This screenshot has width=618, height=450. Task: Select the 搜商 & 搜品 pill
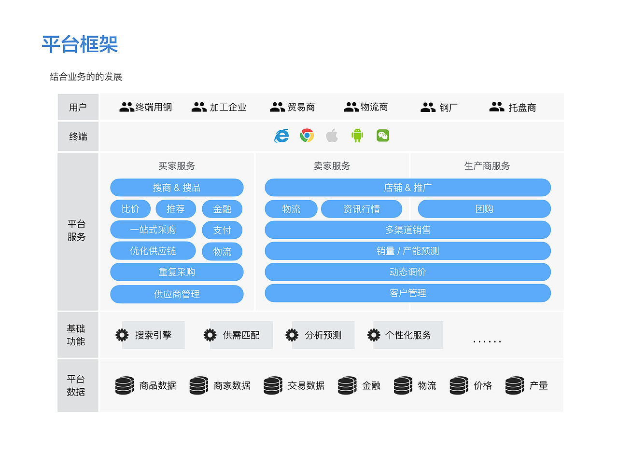click(177, 188)
